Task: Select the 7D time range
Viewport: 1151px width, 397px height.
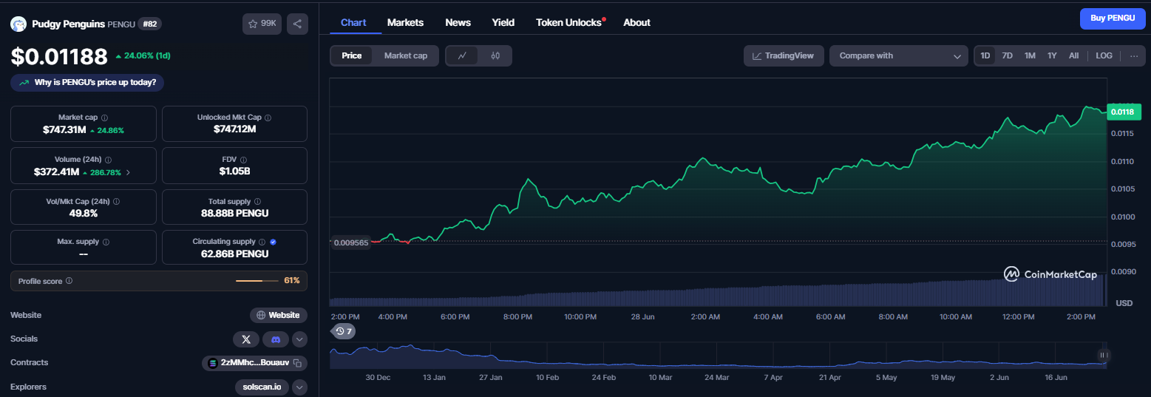Action: tap(1007, 55)
